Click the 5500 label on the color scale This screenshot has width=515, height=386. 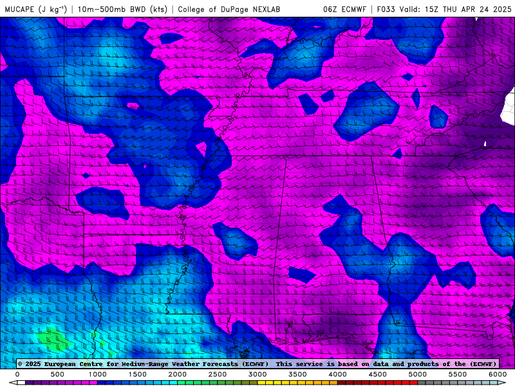[x=458, y=374]
